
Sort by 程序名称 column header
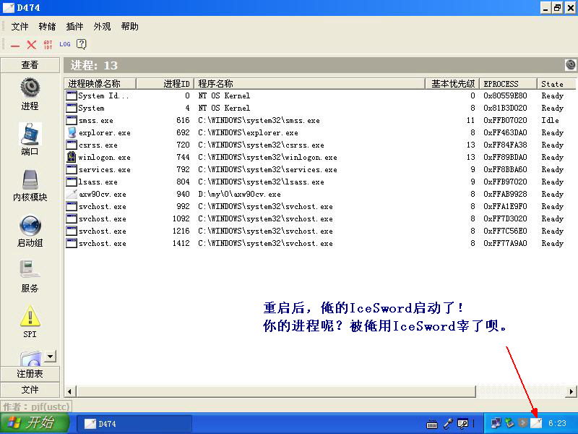tap(309, 84)
